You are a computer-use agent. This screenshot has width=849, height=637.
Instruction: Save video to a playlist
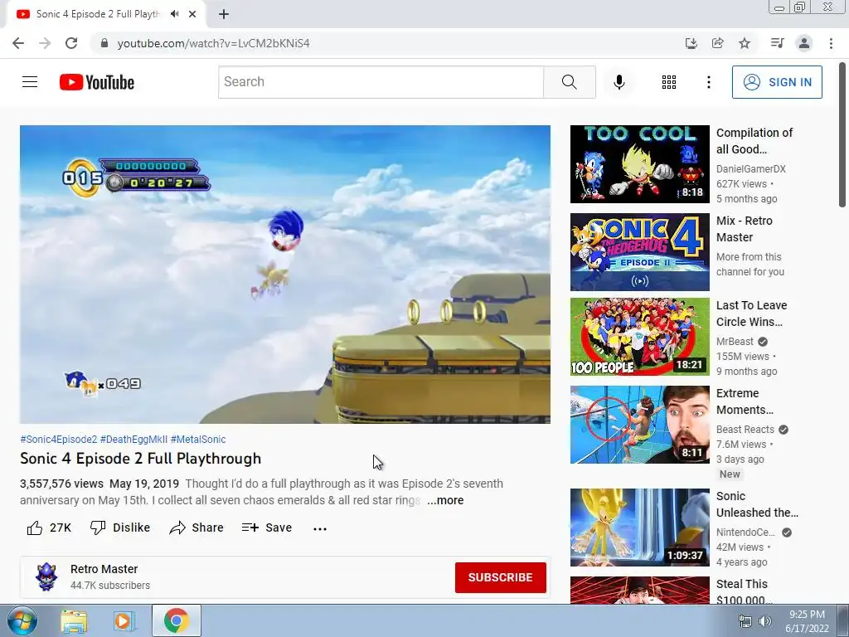coord(266,528)
